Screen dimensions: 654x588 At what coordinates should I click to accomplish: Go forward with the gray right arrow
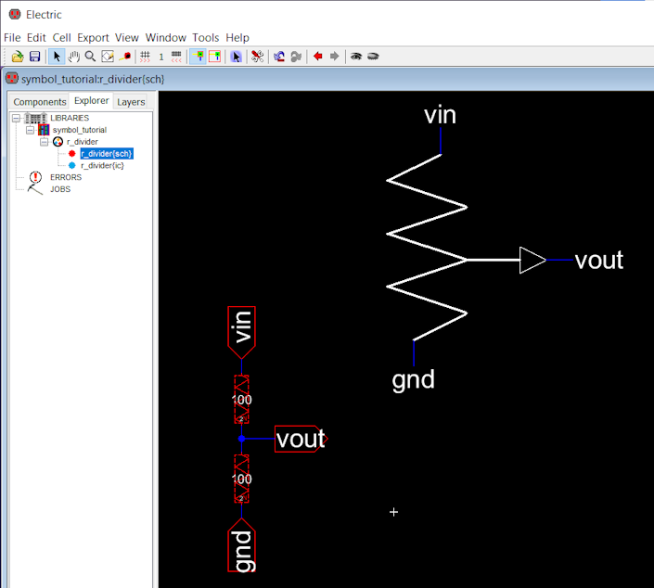[x=335, y=57]
